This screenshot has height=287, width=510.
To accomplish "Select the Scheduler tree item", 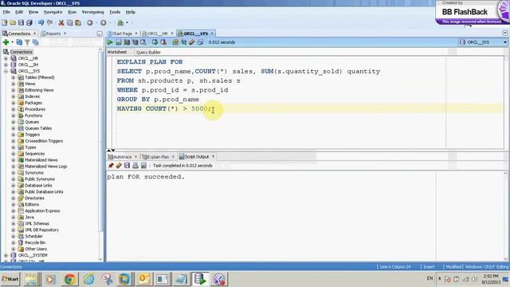I will pos(33,236).
